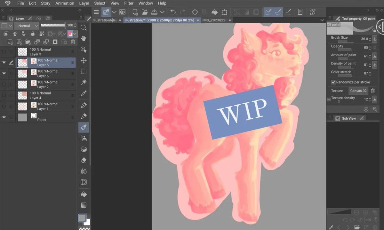Viewport: 384px width, 230px height.
Task: Click the Undo arrow in command bar
Action: (x=173, y=12)
